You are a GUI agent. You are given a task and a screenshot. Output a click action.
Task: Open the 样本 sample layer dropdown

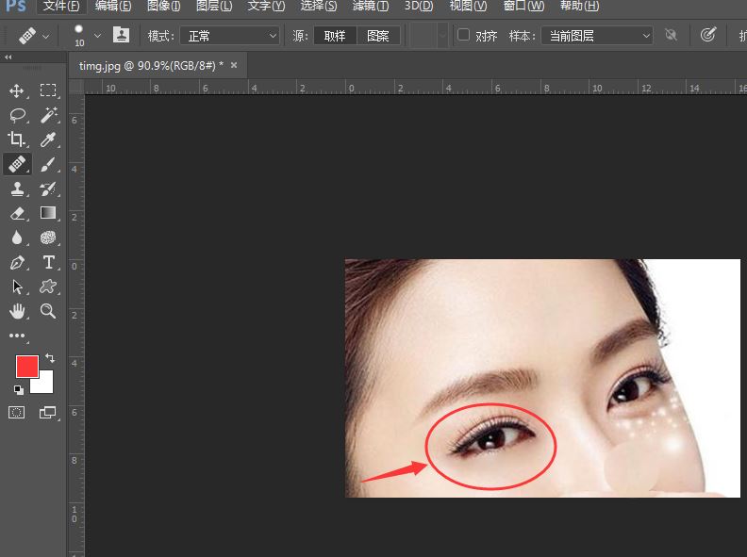click(x=596, y=36)
